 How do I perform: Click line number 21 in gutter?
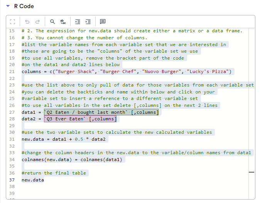coord(12,72)
